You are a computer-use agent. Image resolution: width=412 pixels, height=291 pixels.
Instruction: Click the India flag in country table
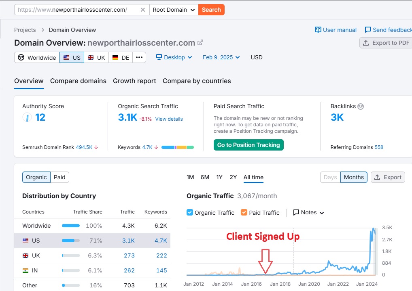point(25,270)
